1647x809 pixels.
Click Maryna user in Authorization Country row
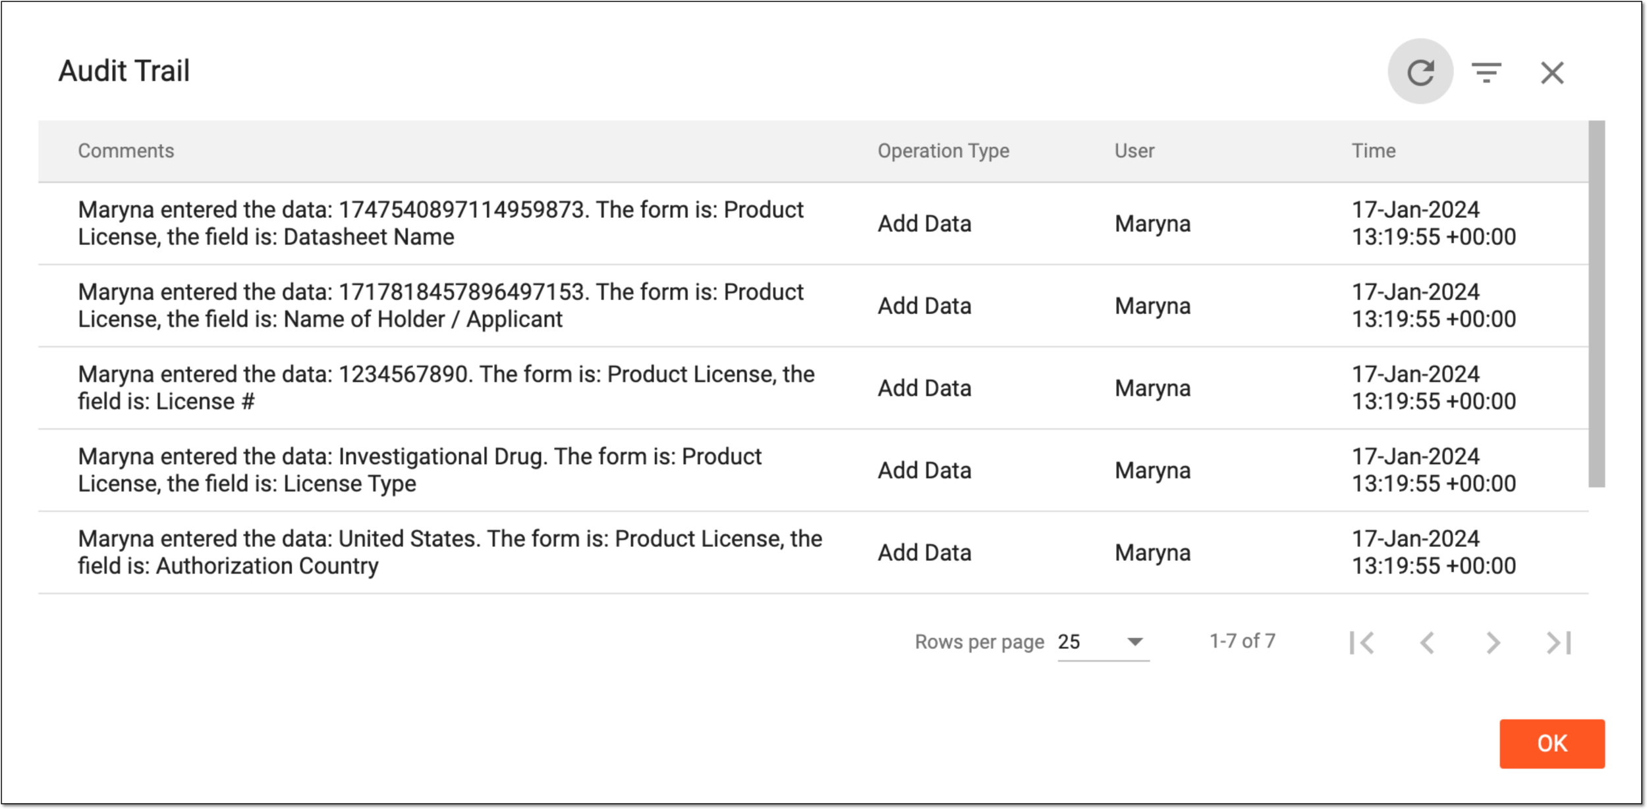click(1152, 553)
